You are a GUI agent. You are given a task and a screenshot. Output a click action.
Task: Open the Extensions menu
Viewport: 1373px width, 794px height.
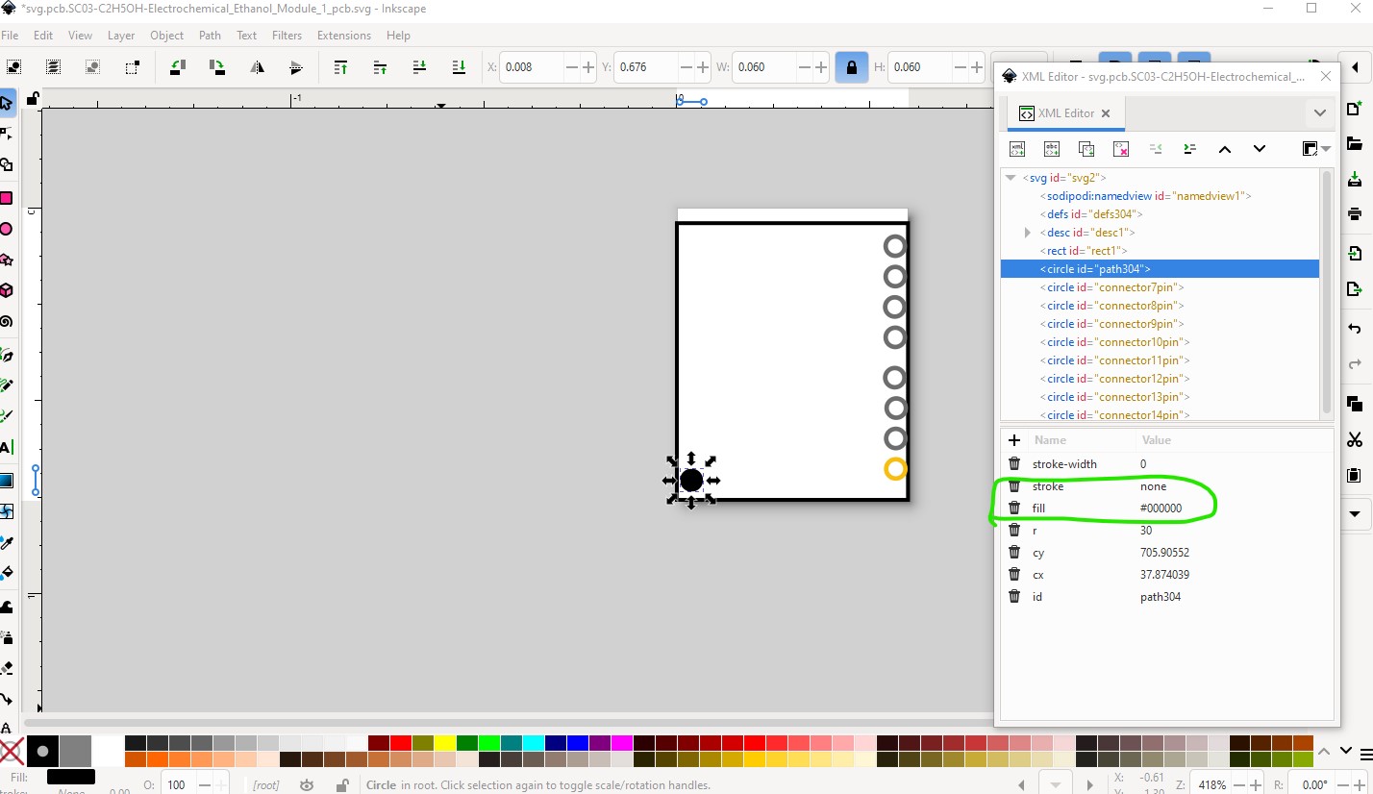[x=343, y=36]
